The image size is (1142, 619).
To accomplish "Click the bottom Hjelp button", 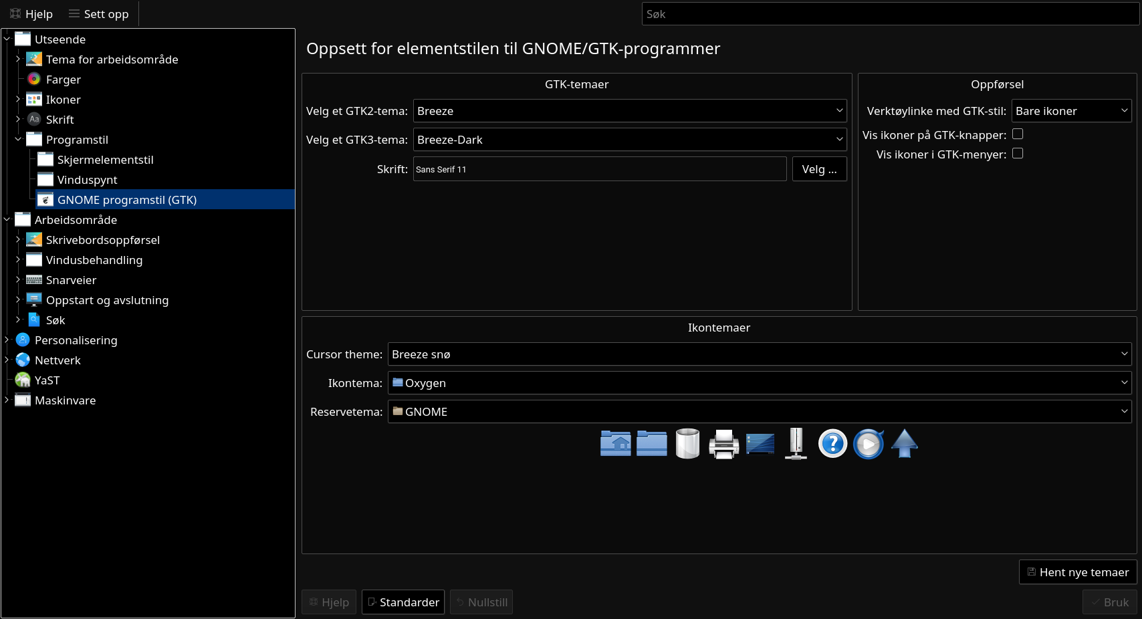I will pos(329,602).
